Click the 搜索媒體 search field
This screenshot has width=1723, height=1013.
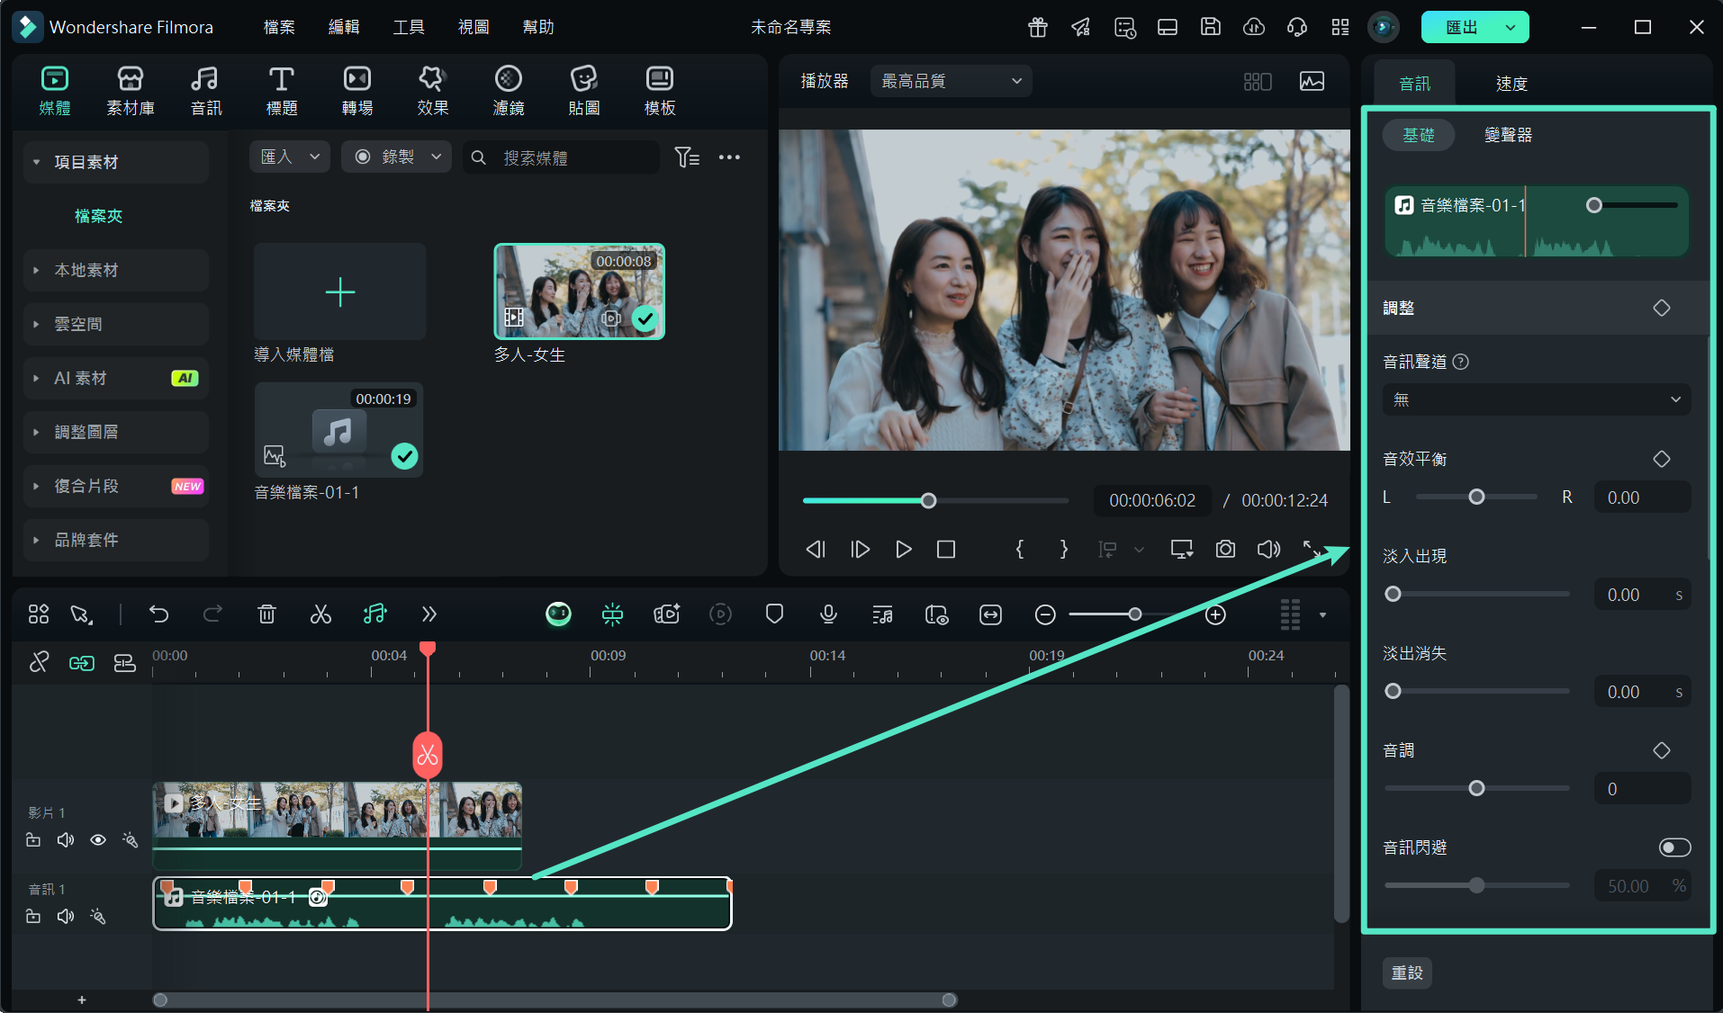pos(561,157)
